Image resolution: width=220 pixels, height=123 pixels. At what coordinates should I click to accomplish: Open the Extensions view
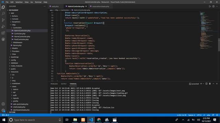3,33
